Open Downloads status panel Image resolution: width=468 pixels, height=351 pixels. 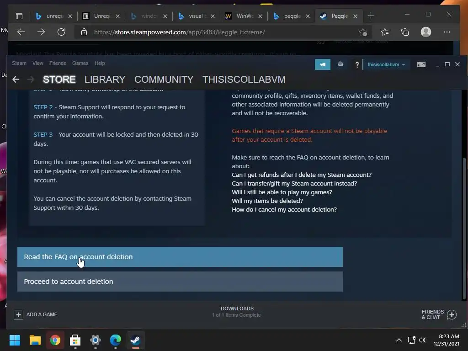click(x=237, y=312)
